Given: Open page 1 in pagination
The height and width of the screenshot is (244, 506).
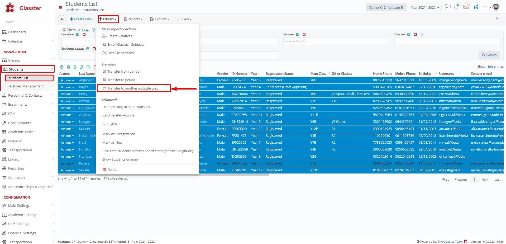Looking at the screenshot, I should (474, 180).
